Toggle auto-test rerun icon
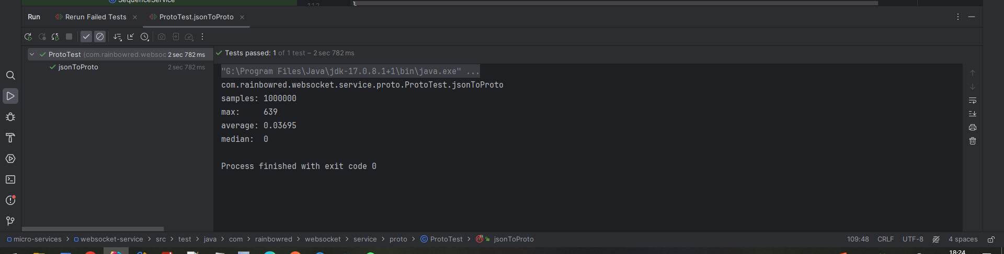The width and height of the screenshot is (1004, 254). coord(55,37)
